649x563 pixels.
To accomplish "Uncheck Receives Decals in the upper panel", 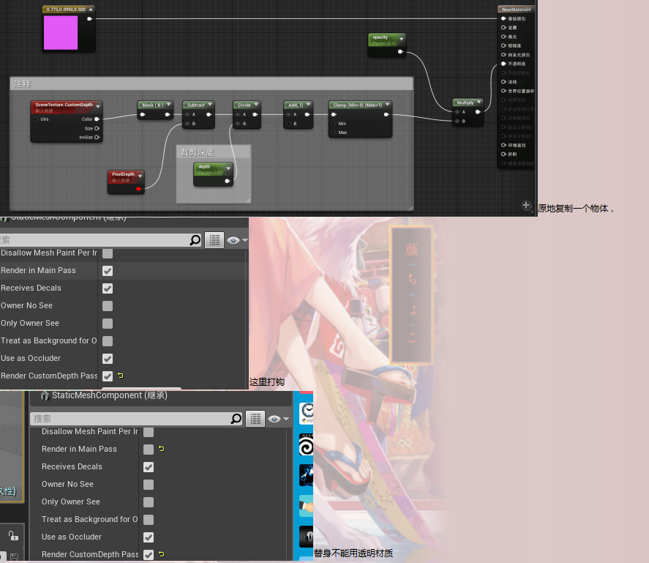I will 108,288.
